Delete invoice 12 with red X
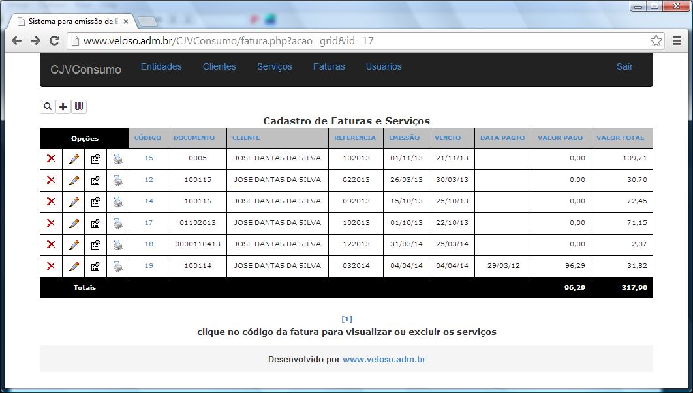Viewport: 693px width, 393px height. [x=52, y=180]
